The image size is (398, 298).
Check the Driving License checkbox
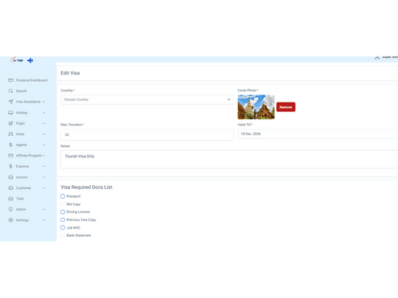click(63, 212)
